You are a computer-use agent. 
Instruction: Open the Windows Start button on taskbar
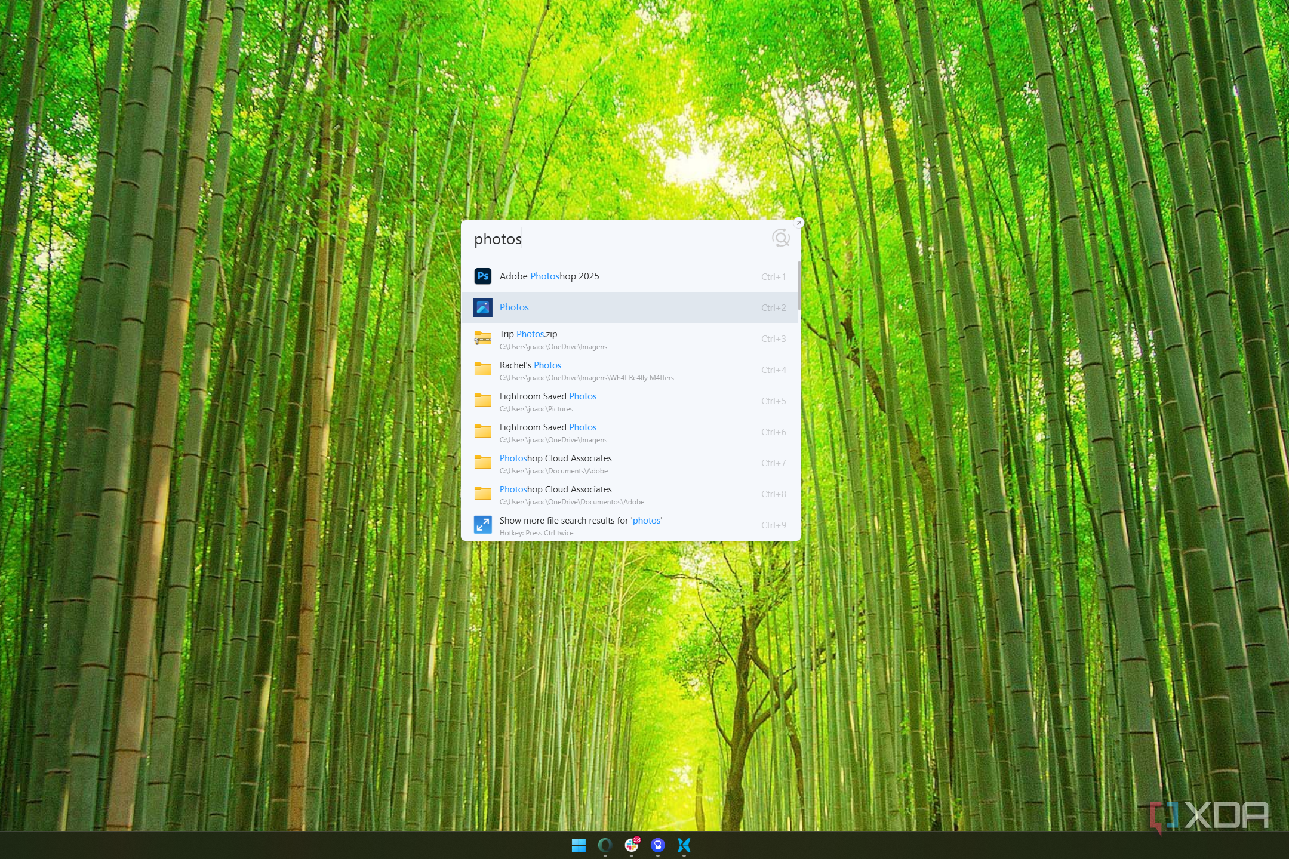(x=579, y=845)
